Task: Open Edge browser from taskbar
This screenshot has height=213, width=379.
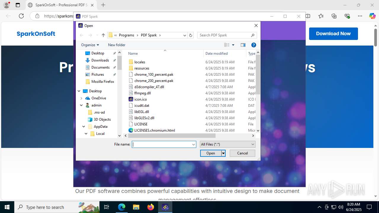Action: (x=122, y=207)
